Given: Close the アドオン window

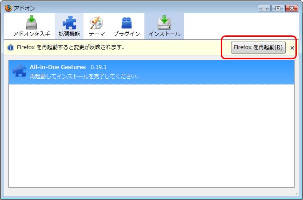Looking at the screenshot, I should (x=291, y=8).
